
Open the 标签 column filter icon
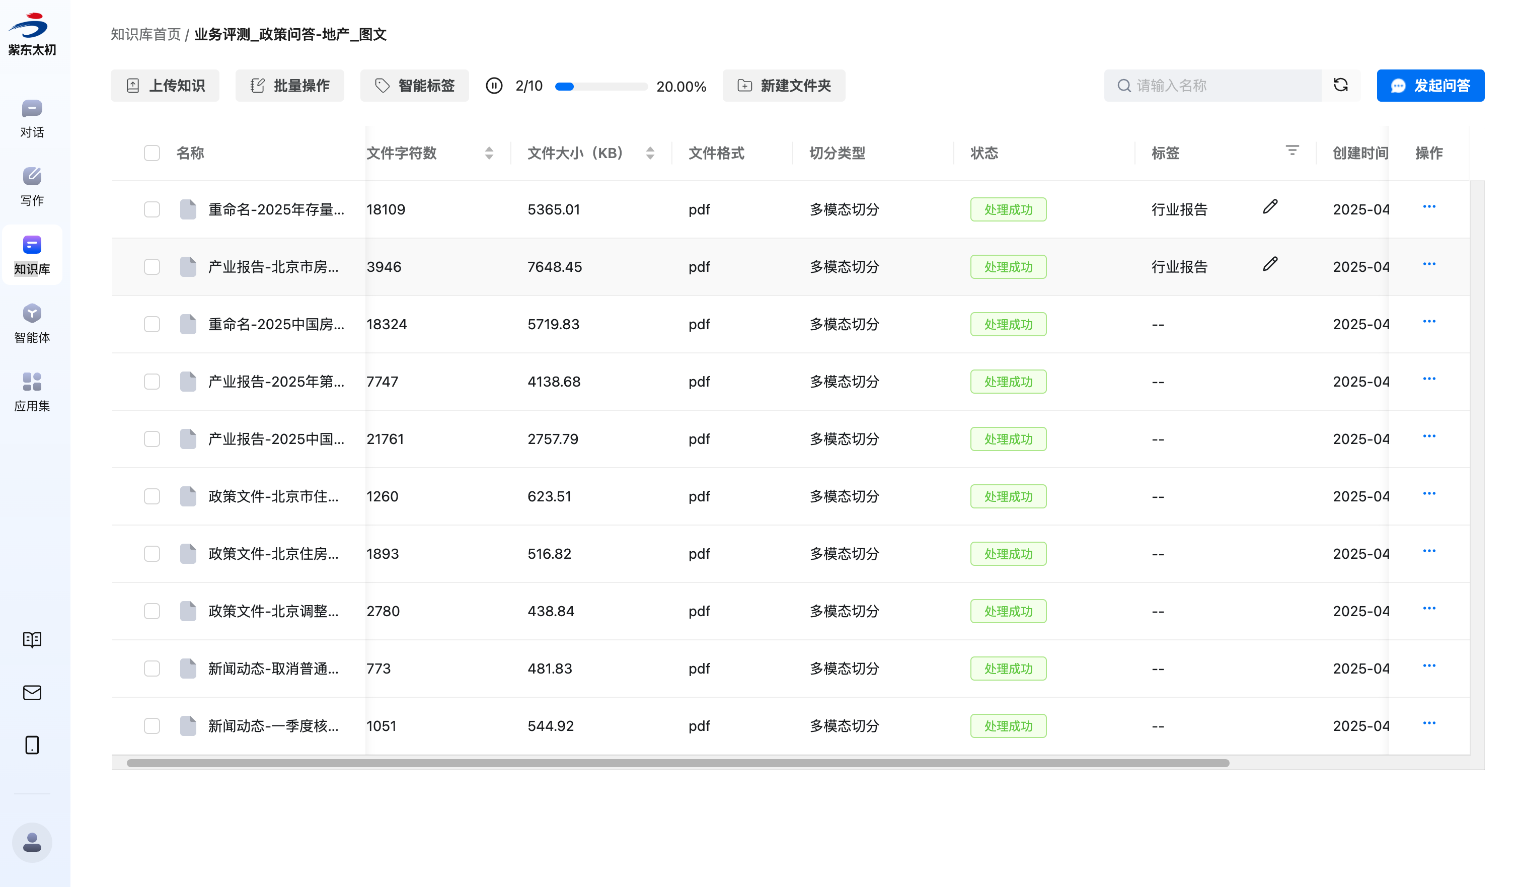click(1292, 151)
